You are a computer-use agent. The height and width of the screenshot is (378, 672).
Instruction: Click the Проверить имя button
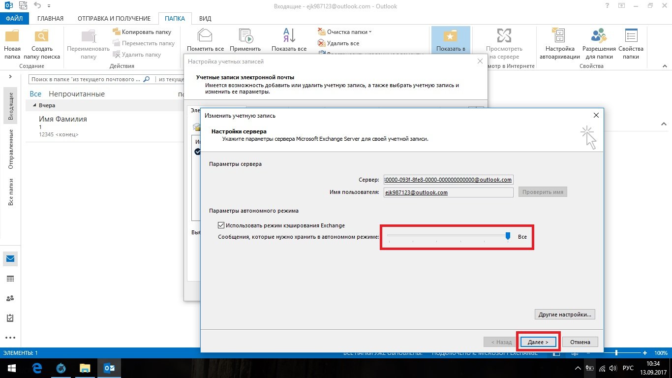[543, 192]
